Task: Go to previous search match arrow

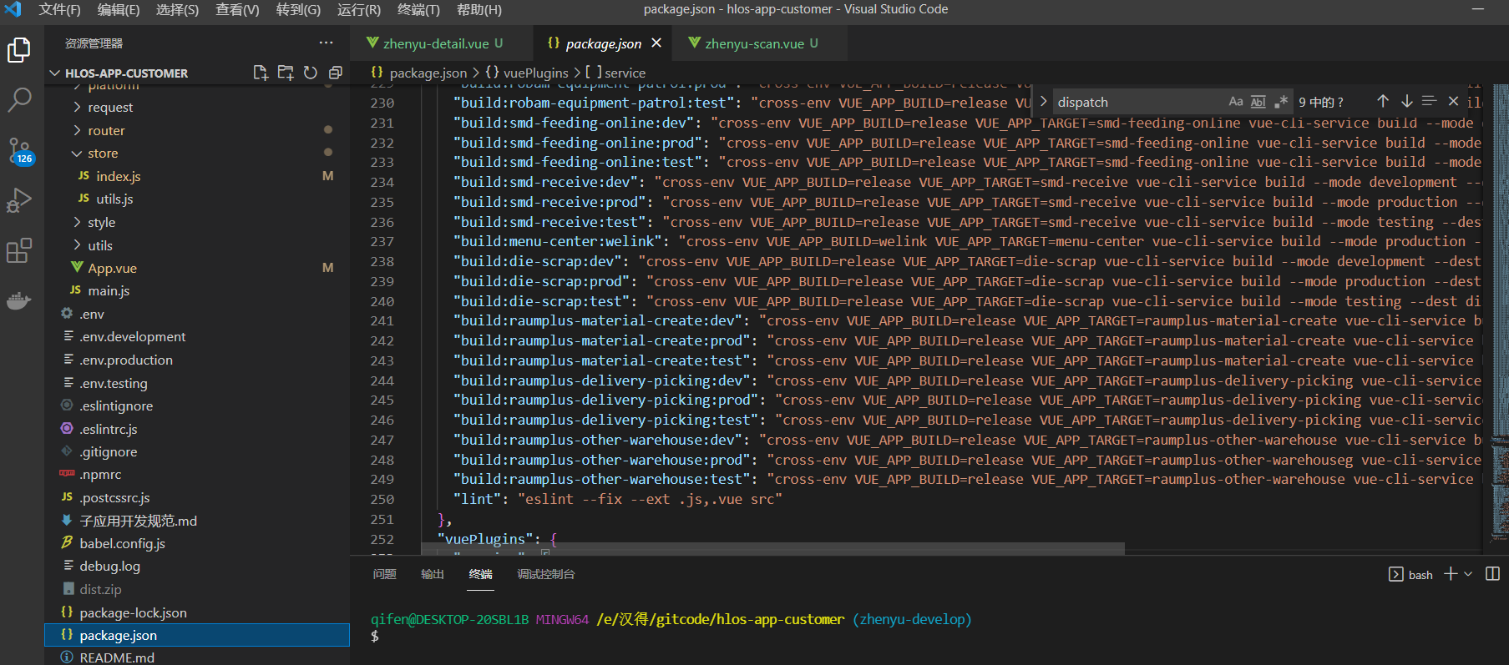Action: coord(1383,101)
